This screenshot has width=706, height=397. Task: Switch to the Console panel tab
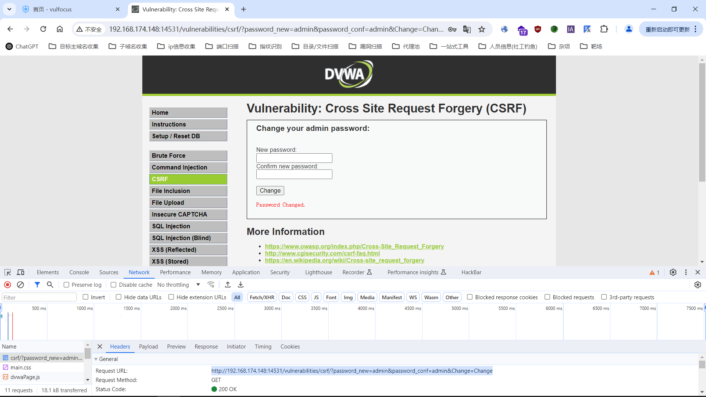[x=79, y=272]
